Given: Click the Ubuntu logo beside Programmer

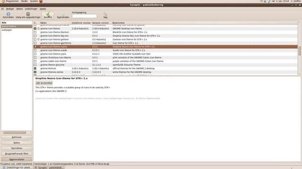Looking at the screenshot, I should point(3,1).
